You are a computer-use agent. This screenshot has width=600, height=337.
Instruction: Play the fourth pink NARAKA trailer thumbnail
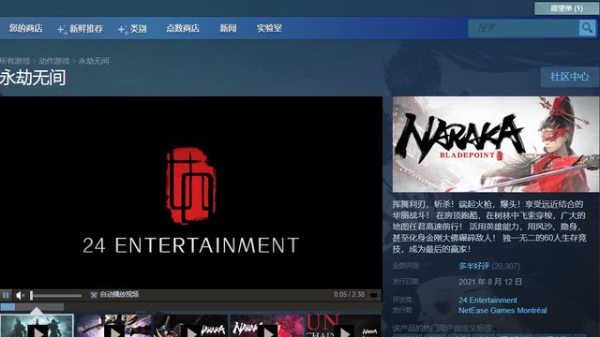tap(267, 326)
